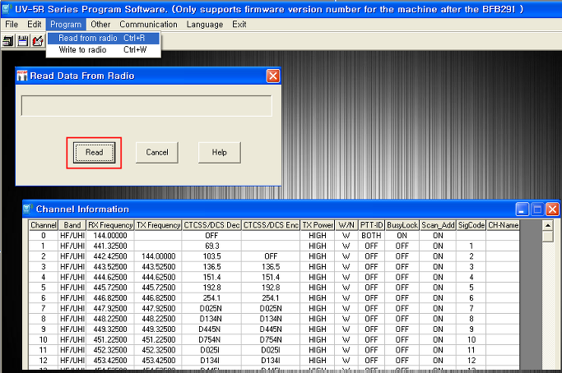The width and height of the screenshot is (562, 373).
Task: Click the RX Frequency column header
Action: pyautogui.click(x=110, y=225)
